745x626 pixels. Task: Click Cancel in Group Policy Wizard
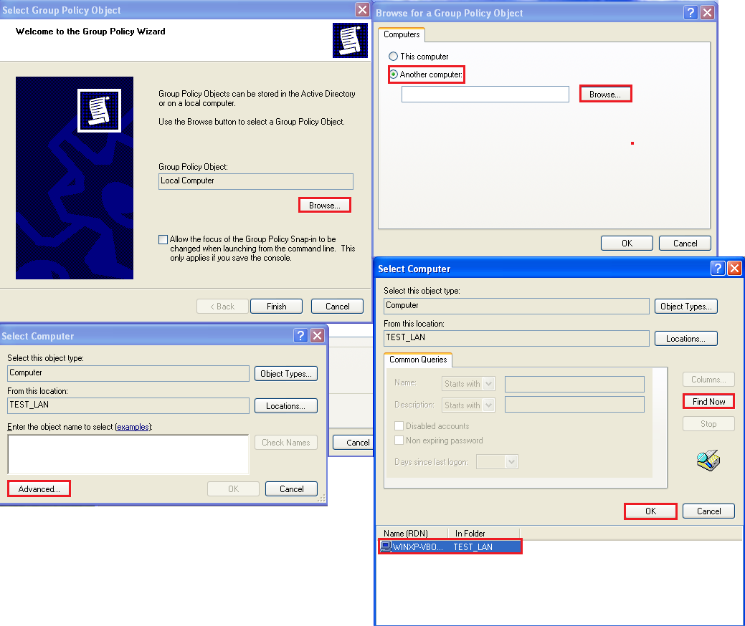click(337, 306)
